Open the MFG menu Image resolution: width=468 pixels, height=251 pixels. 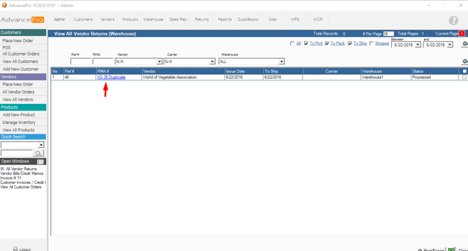pyautogui.click(x=295, y=20)
